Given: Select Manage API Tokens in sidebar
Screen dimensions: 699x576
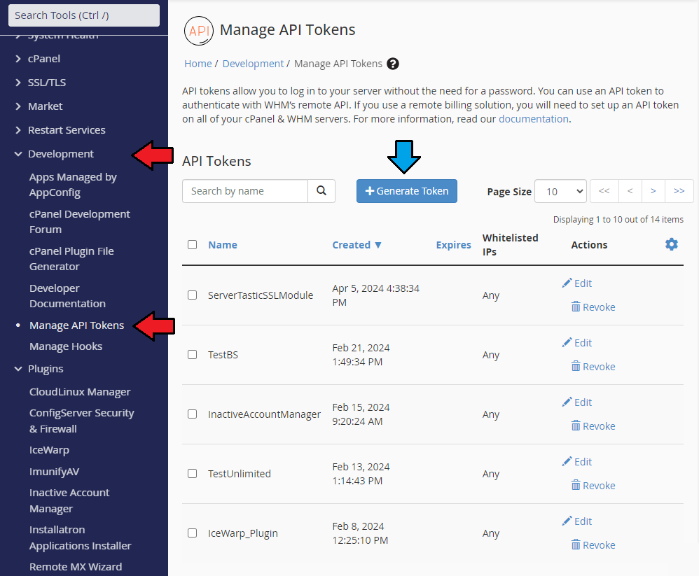Looking at the screenshot, I should pos(76,325).
